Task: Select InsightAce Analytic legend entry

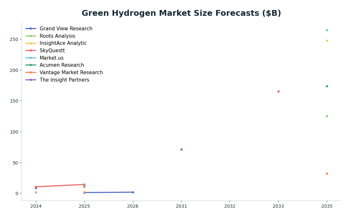Action: click(56, 43)
